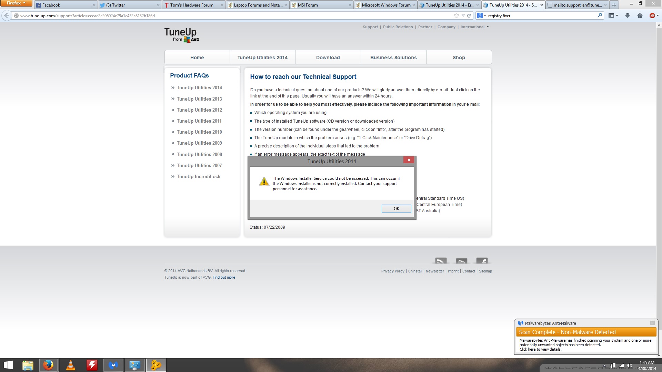Click the Support link in the top bar
The width and height of the screenshot is (662, 372).
point(370,27)
